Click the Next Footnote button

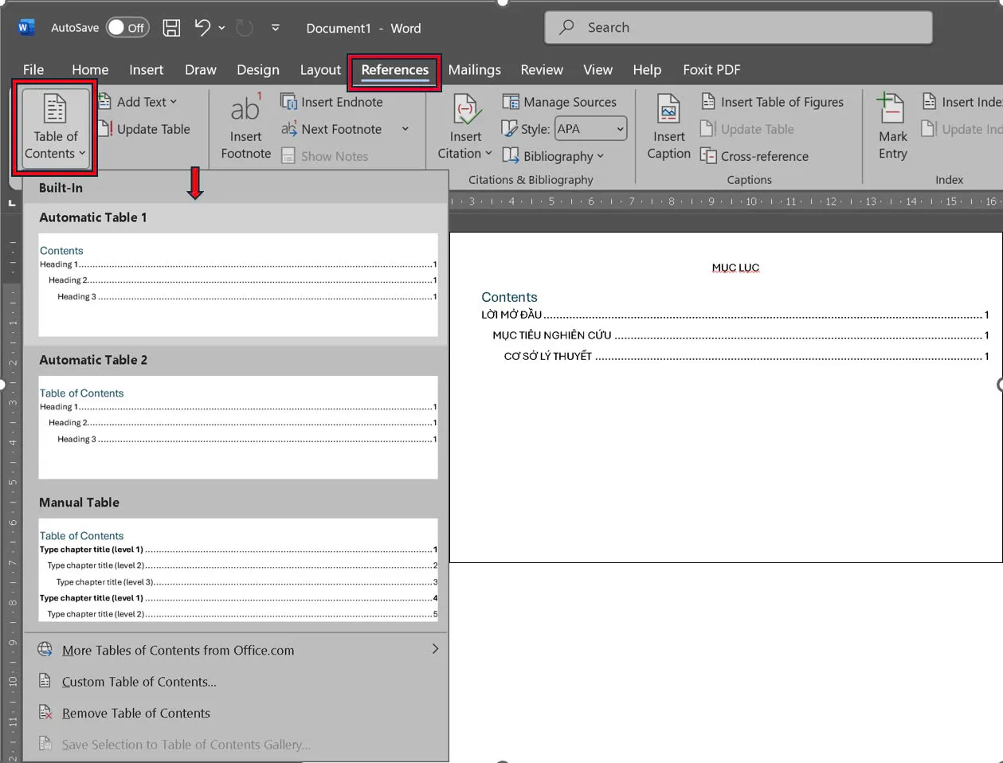(332, 129)
